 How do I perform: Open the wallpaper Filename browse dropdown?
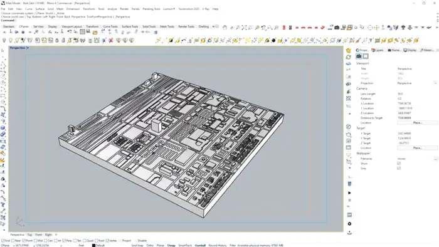pos(436,159)
